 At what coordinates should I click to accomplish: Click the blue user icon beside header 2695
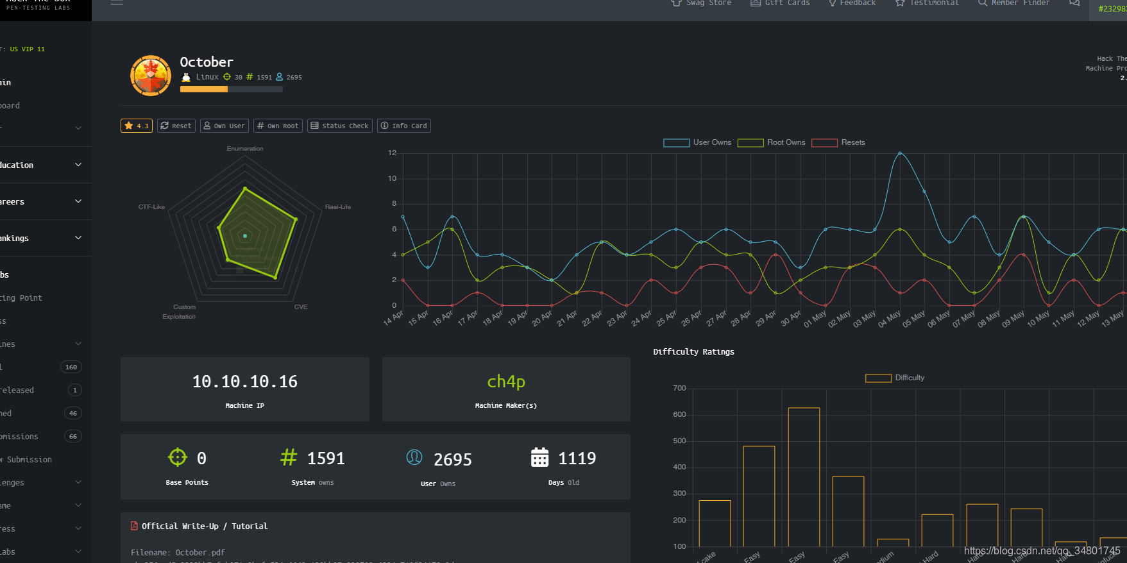click(280, 77)
